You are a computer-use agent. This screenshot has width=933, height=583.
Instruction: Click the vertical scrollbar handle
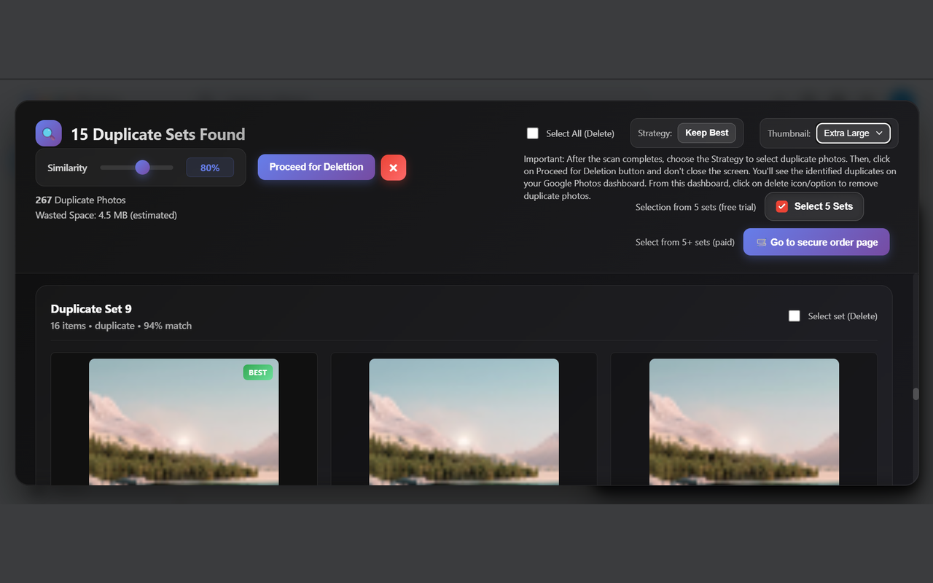tap(916, 394)
